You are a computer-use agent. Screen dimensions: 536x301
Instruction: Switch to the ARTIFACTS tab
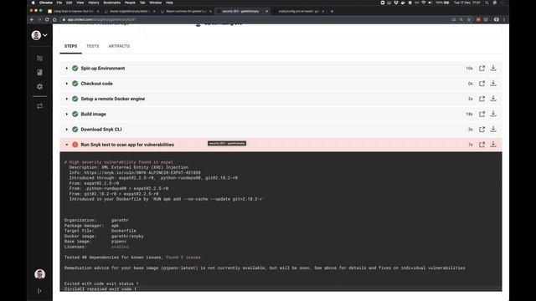click(119, 46)
